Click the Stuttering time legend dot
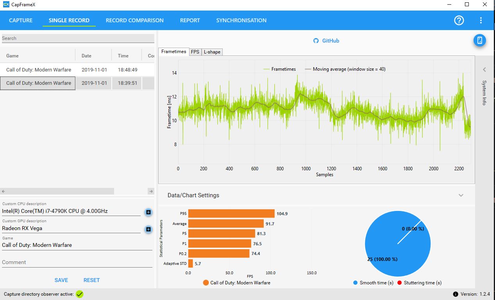 (400, 283)
